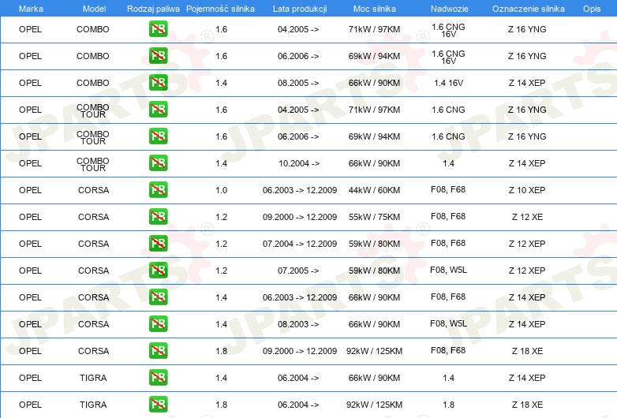The width and height of the screenshot is (617, 418).
Task: Click the 'TIGRA' model in the 1.4 row
Action: point(93,378)
